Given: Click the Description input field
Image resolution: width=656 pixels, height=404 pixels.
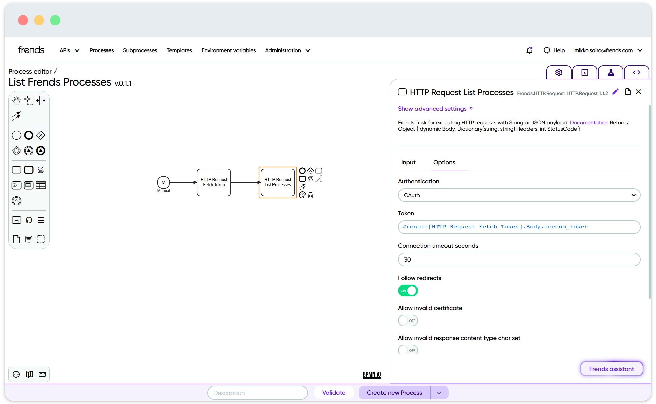Looking at the screenshot, I should pos(257,393).
